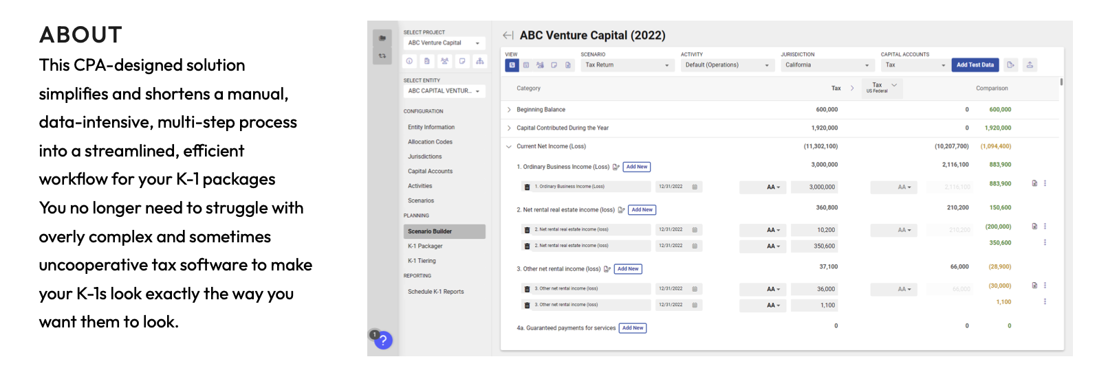The width and height of the screenshot is (1097, 370).
Task: Open the project document icon under Select Project
Action: tap(427, 61)
